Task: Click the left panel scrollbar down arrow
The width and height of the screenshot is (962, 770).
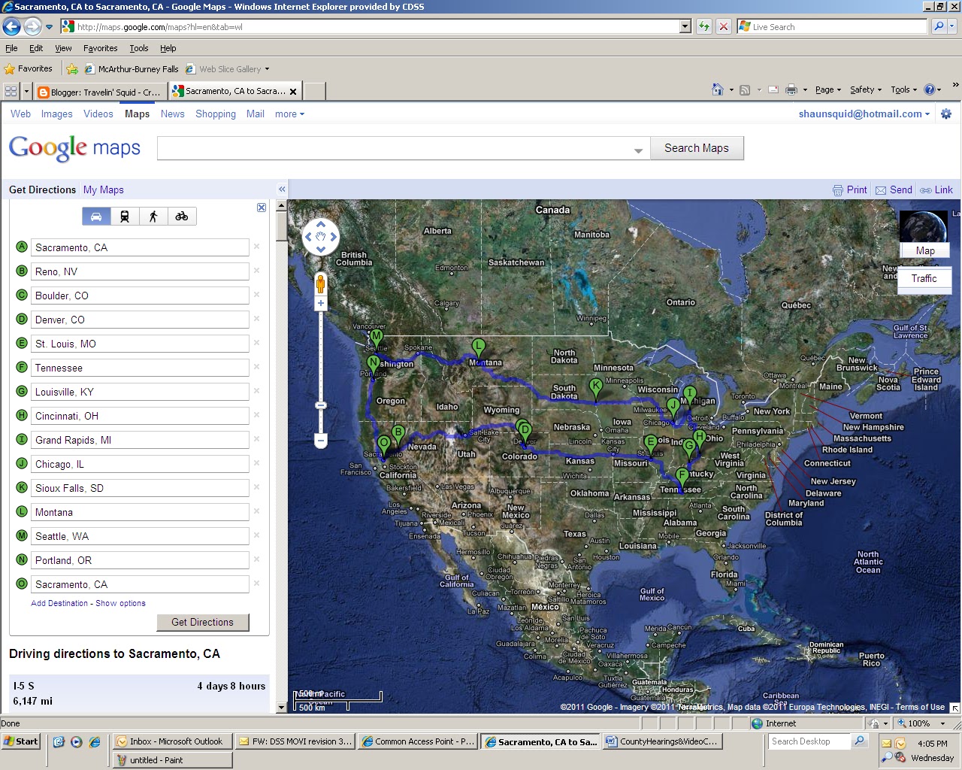Action: pyautogui.click(x=282, y=707)
